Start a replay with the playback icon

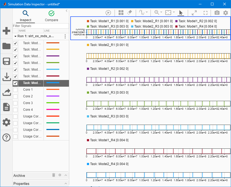coord(108,12)
